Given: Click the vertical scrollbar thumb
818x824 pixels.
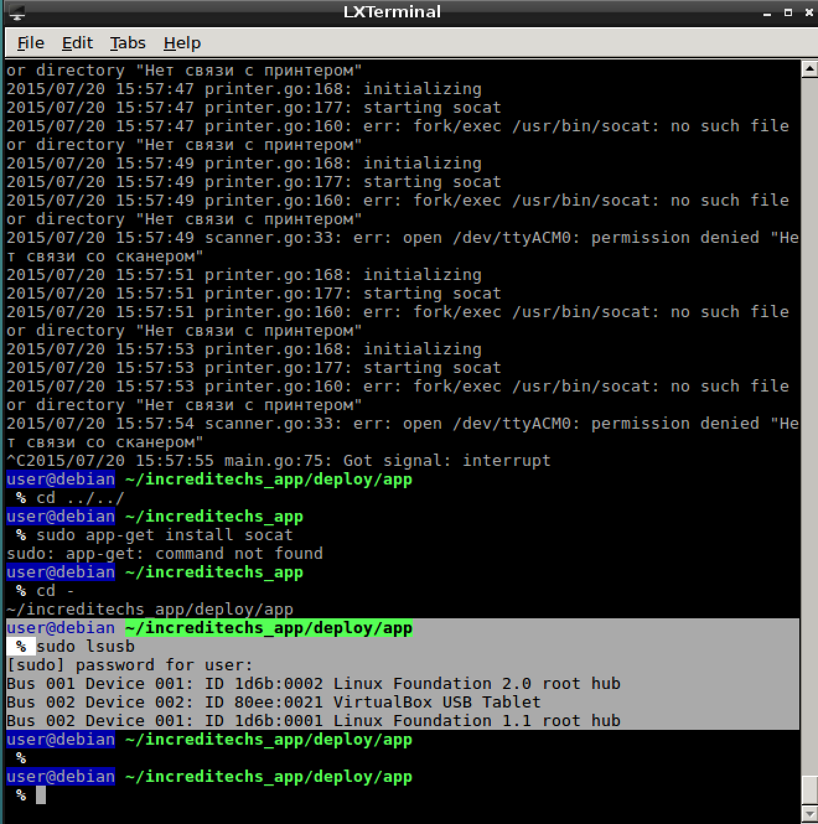Looking at the screenshot, I should (809, 789).
